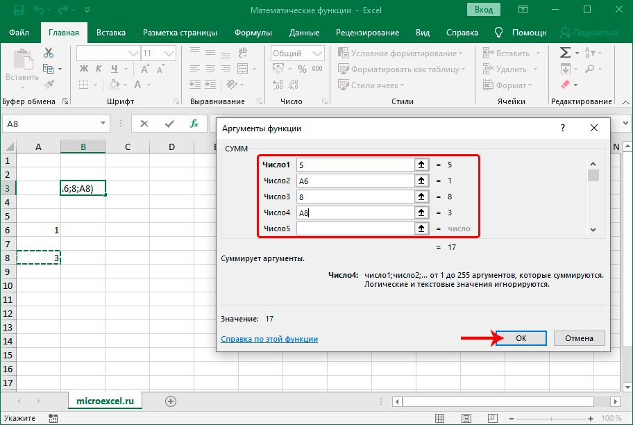Collapse dialog using Число4 range selector icon
The image size is (633, 425).
coord(421,212)
